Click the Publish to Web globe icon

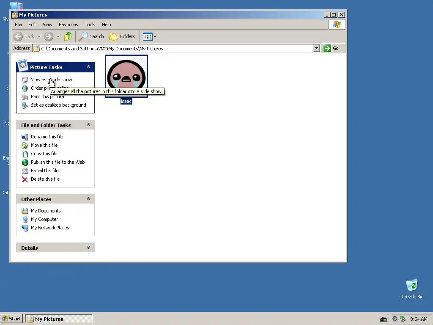point(25,162)
